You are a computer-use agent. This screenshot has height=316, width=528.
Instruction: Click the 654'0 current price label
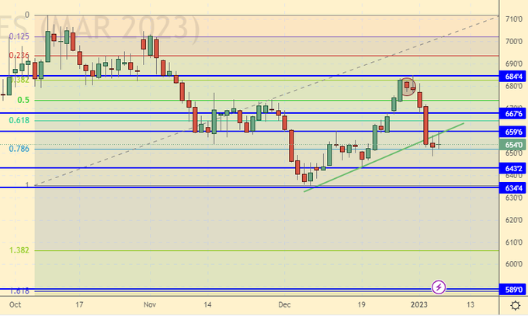click(513, 145)
